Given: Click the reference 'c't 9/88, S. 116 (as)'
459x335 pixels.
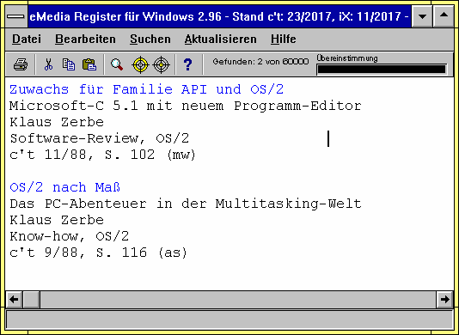Looking at the screenshot, I should (98, 253).
